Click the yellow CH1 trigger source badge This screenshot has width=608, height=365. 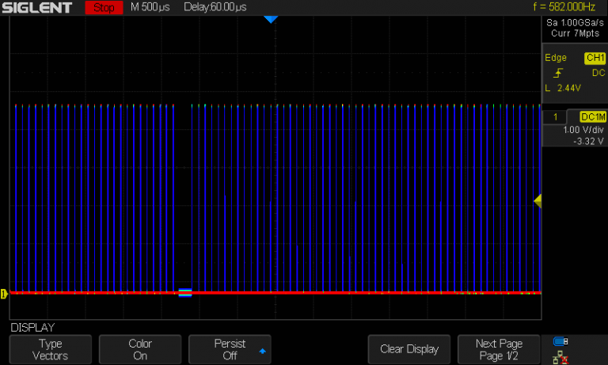[x=594, y=58]
